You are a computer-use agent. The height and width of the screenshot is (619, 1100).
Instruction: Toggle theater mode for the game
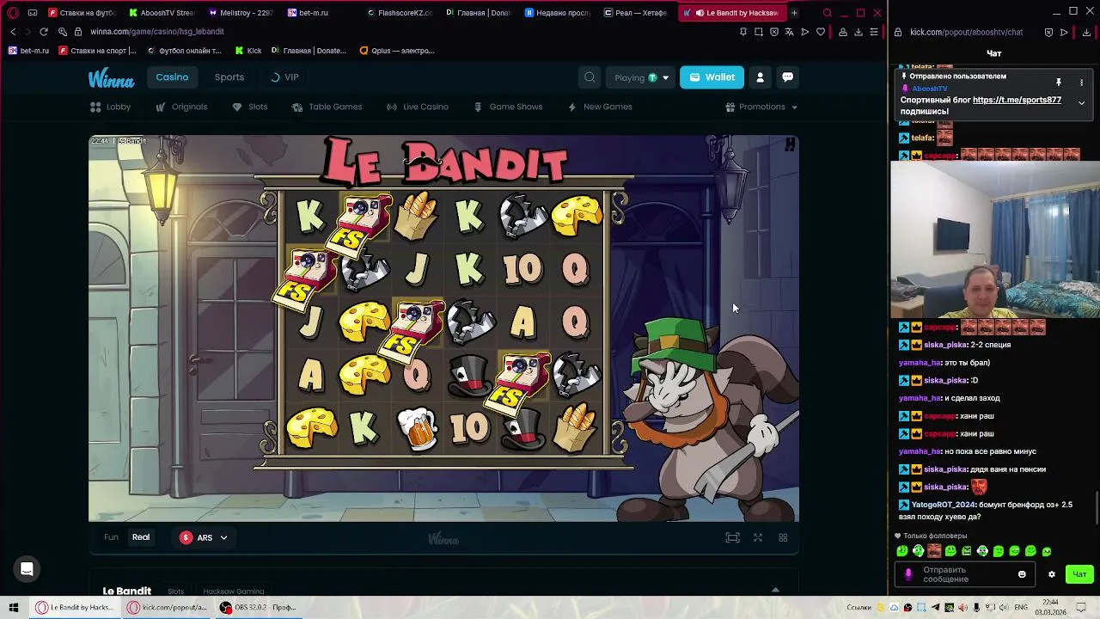(x=732, y=537)
